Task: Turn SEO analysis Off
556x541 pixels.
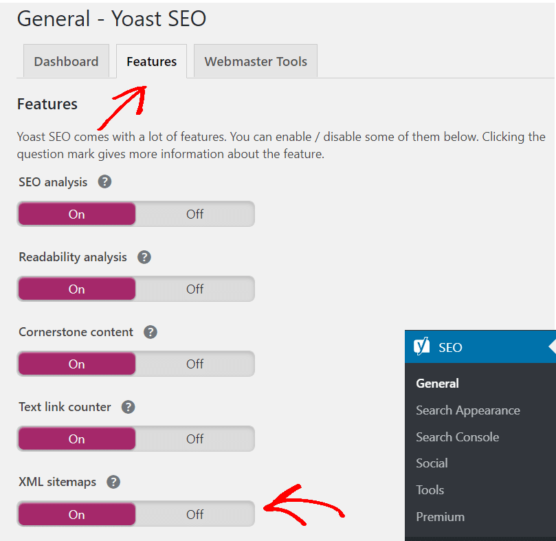Action: [x=194, y=214]
